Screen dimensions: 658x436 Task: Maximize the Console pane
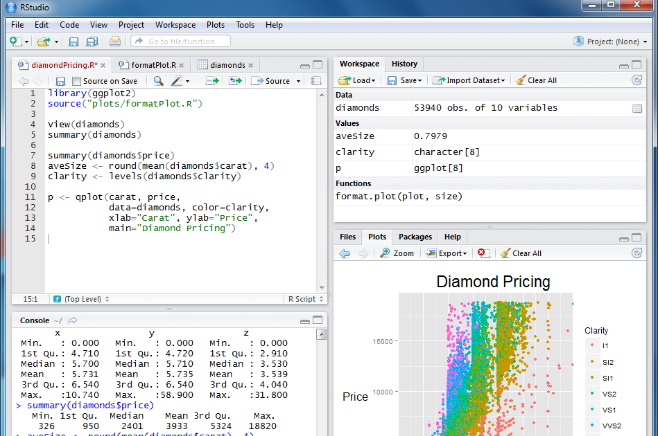(x=318, y=320)
